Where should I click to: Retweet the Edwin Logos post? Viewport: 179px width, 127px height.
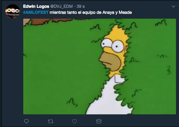click(x=50, y=121)
